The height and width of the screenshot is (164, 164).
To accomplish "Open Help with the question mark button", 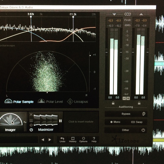I will 94,140.
